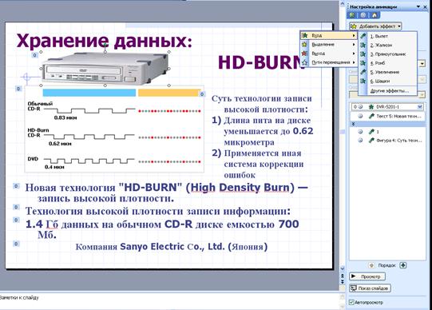Open the DVR-5201-1 effect options dropdown
Screen dimensions: 432x310
pyautogui.click(x=420, y=106)
